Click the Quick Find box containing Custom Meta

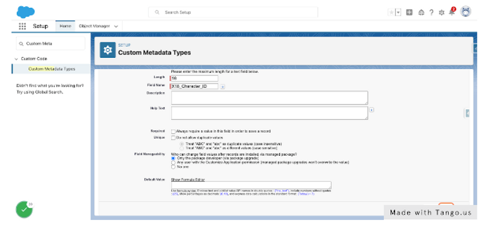click(x=50, y=44)
